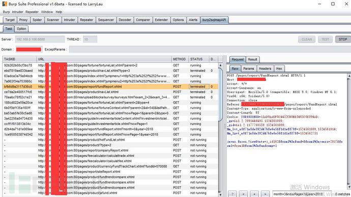Select the Option sub-tab

point(21,29)
